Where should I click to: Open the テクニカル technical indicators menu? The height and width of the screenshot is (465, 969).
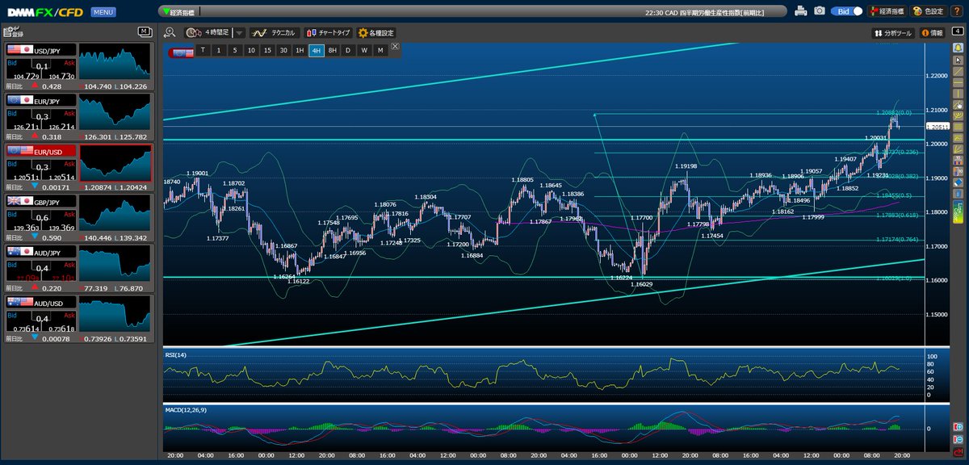[x=275, y=33]
